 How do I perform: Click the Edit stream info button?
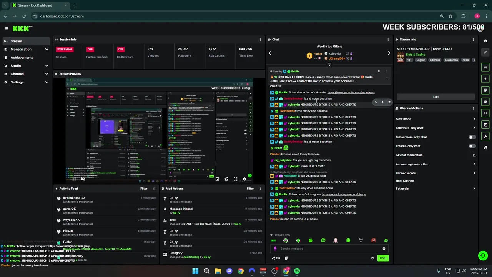click(x=436, y=97)
